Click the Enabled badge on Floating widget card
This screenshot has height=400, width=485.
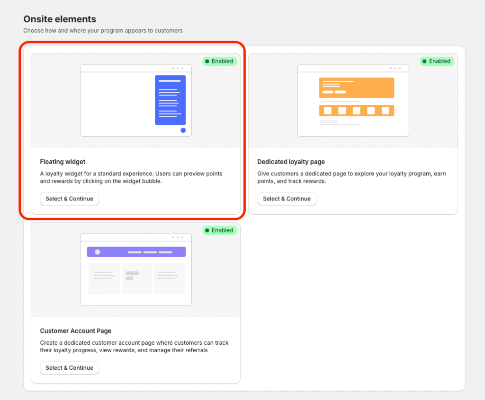click(x=219, y=61)
